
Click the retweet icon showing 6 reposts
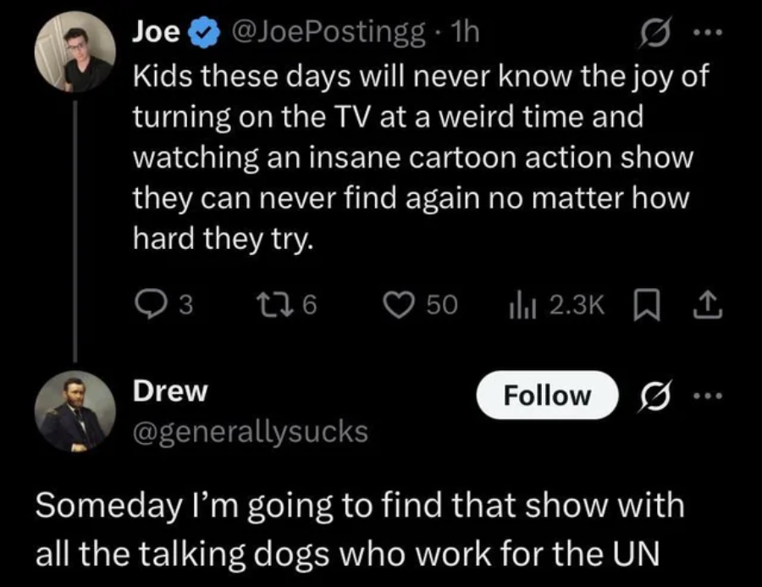point(275,303)
